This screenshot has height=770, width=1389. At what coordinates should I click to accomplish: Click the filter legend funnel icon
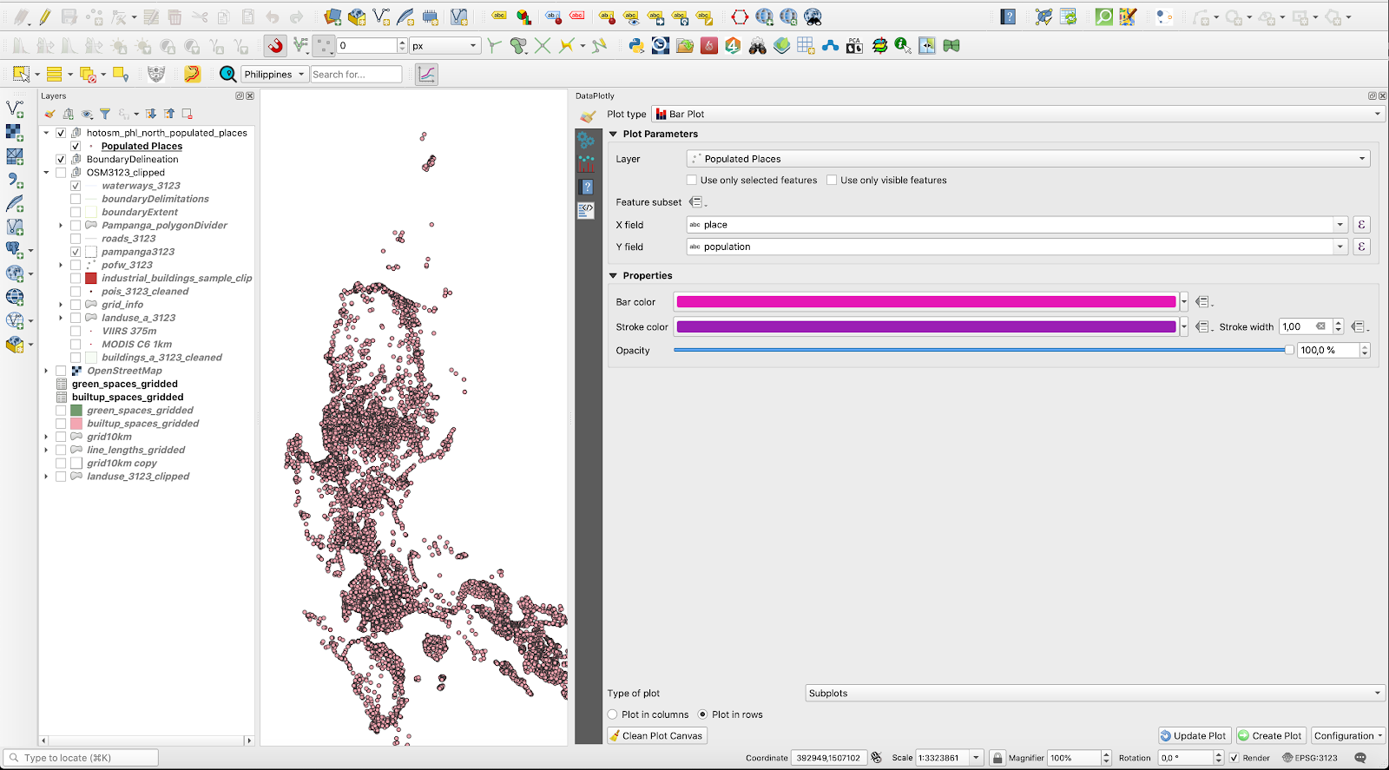tap(105, 114)
